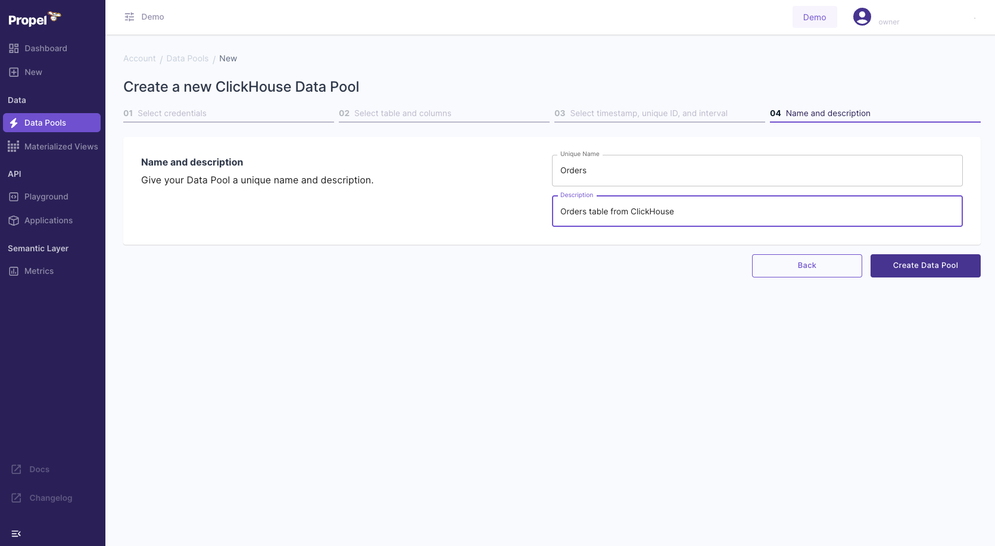Image resolution: width=995 pixels, height=546 pixels.
Task: Open the Changelog external link
Action: [x=51, y=498]
